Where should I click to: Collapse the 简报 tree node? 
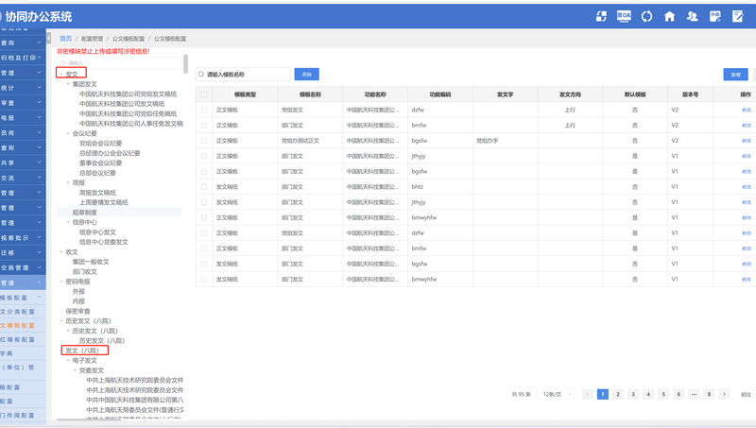coord(68,182)
